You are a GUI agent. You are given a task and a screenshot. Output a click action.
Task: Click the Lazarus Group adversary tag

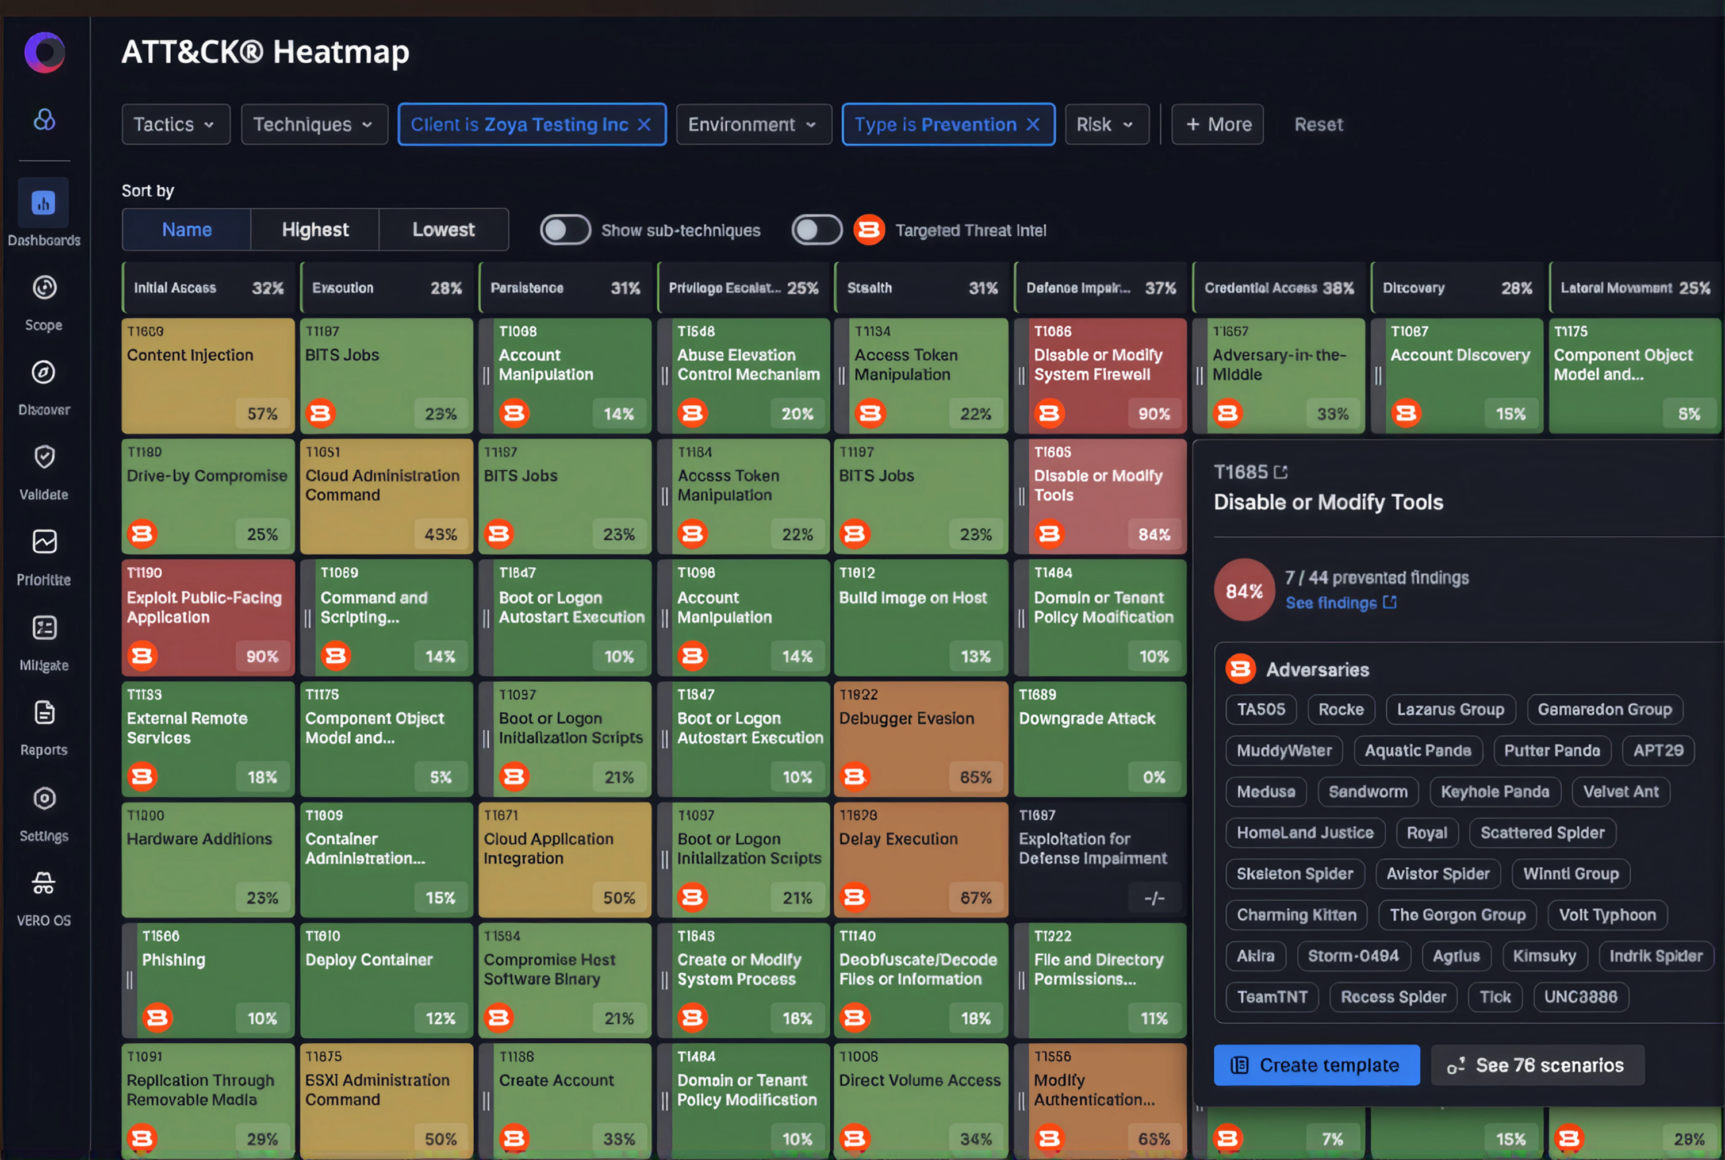pyautogui.click(x=1451, y=709)
